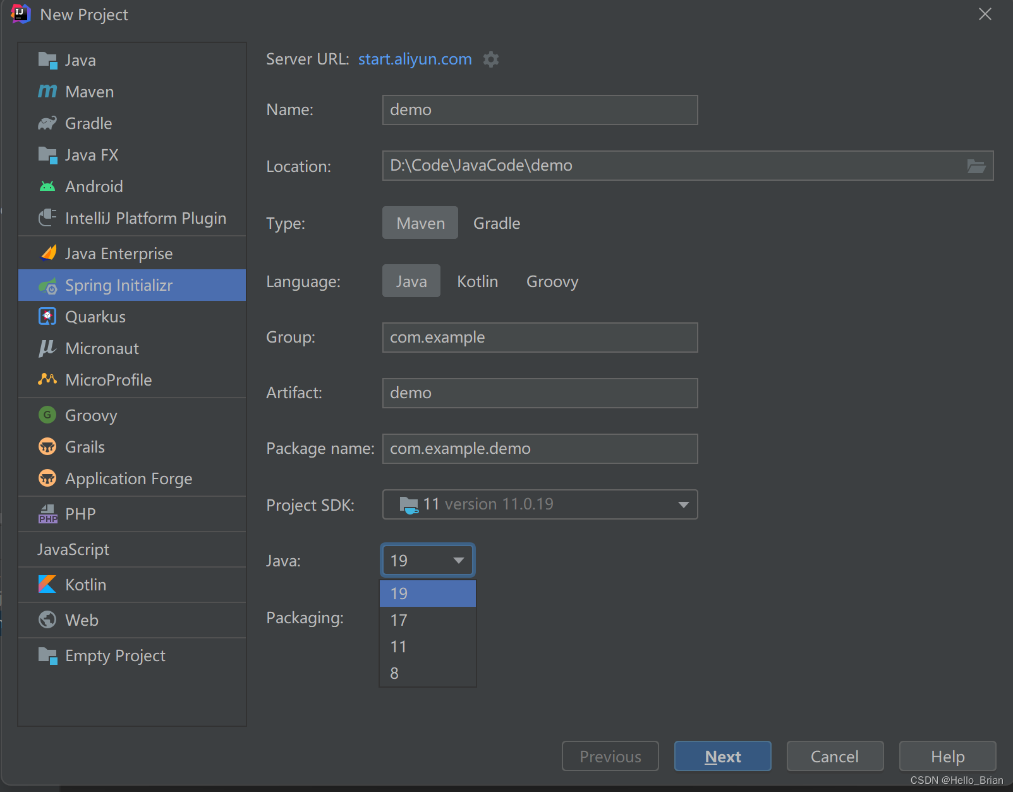Choose Kotlin as the language

pyautogui.click(x=478, y=281)
